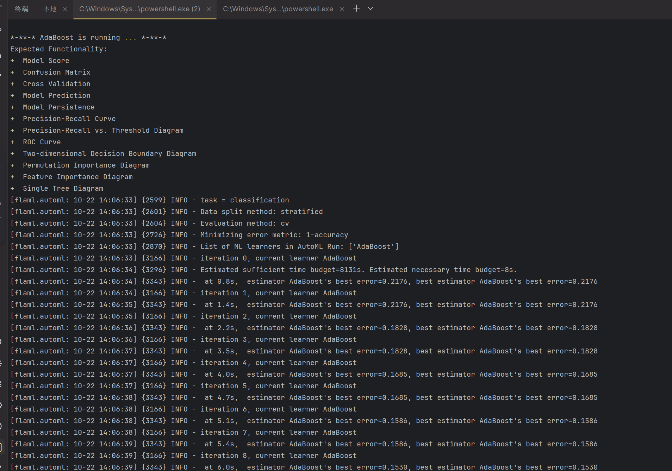Click 'Minimizing error metric: 1-accuracy' line
The width and height of the screenshot is (672, 471).
click(x=179, y=235)
